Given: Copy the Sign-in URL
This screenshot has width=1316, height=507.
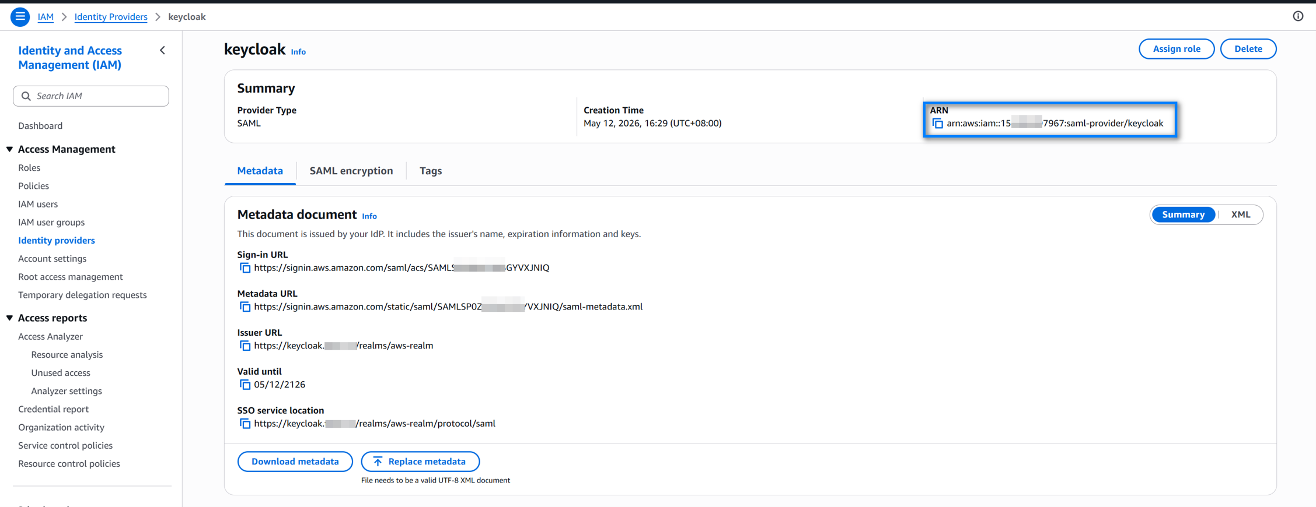Looking at the screenshot, I should click(245, 268).
